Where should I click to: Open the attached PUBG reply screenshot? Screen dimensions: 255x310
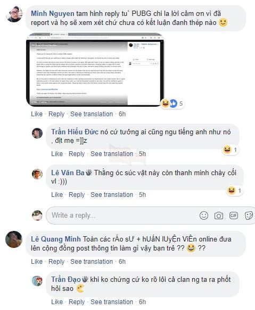(x=95, y=70)
